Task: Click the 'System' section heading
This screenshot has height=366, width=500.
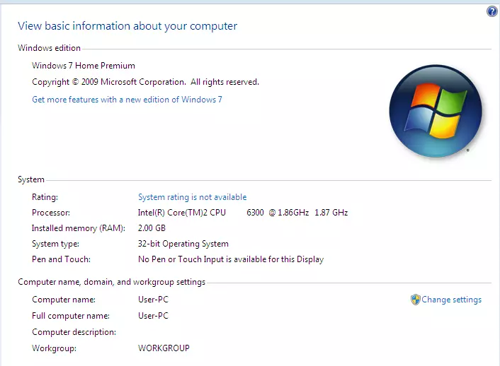Action: (x=31, y=179)
